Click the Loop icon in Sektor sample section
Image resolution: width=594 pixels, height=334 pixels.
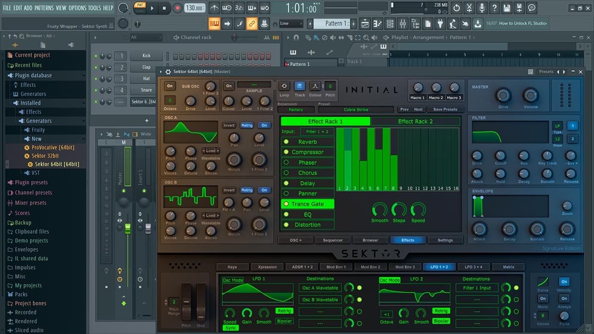coord(285,86)
